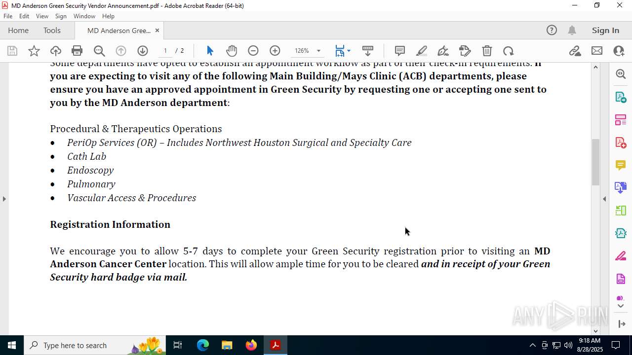Open the Help menu
Image resolution: width=632 pixels, height=355 pixels.
[108, 16]
